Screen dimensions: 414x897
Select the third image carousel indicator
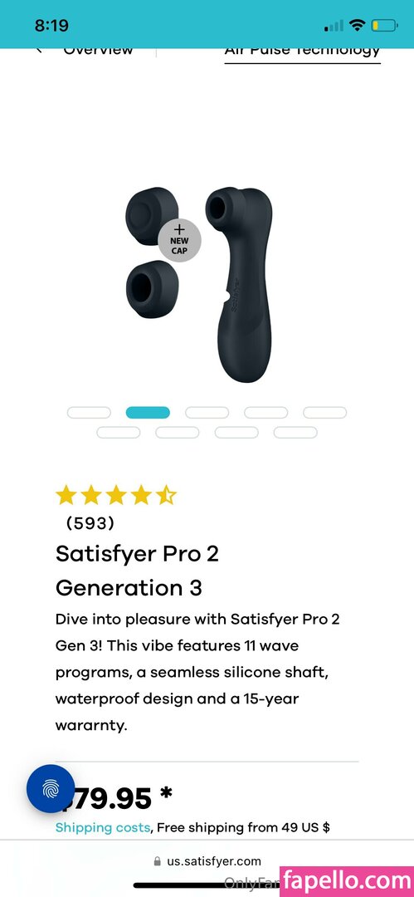tap(207, 413)
